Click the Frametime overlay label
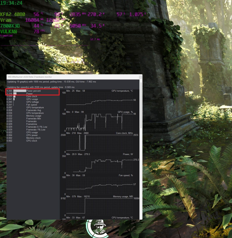The image size is (232, 238). [6, 36]
